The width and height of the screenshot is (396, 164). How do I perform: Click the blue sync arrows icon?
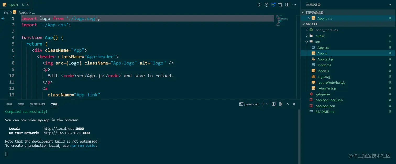click(x=273, y=5)
